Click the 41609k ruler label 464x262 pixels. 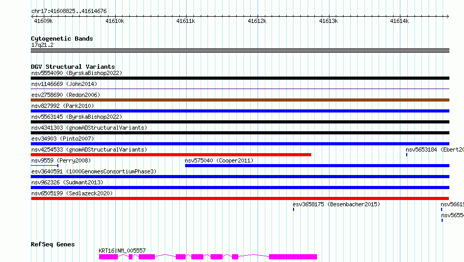click(43, 21)
